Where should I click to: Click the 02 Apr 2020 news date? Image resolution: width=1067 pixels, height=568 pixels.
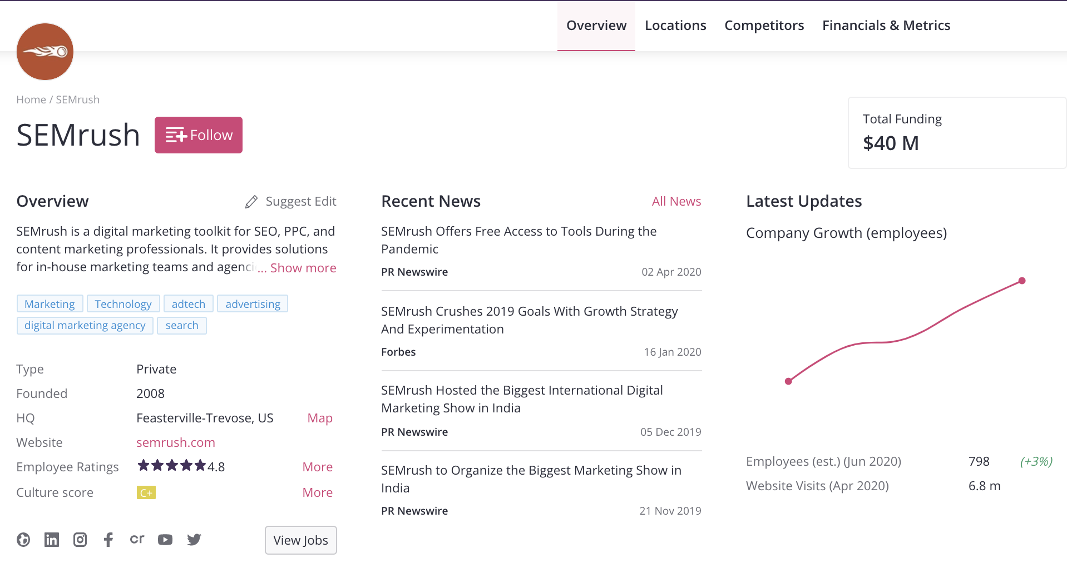(x=671, y=272)
